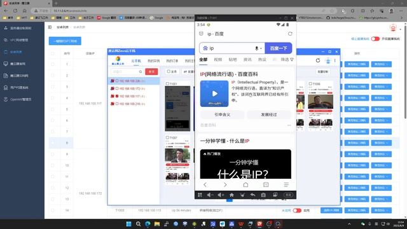
Task: Switch to the 热议 results tab
Action: (x=262, y=59)
